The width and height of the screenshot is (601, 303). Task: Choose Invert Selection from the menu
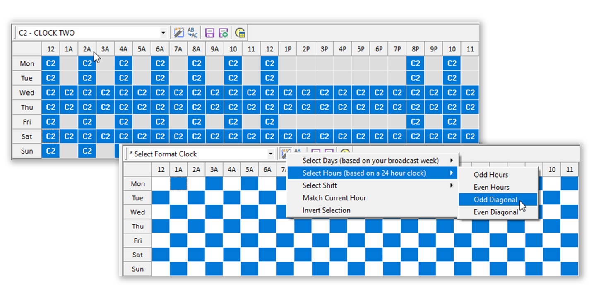[x=326, y=210]
